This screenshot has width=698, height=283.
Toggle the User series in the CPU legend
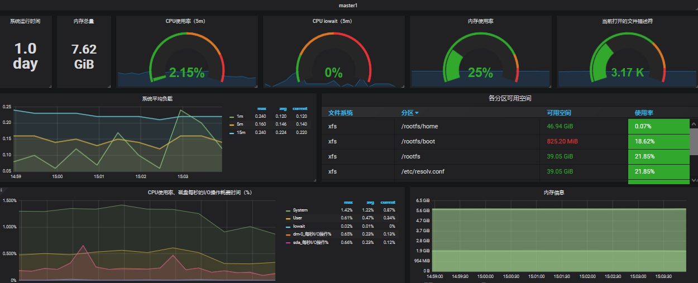[x=298, y=218]
